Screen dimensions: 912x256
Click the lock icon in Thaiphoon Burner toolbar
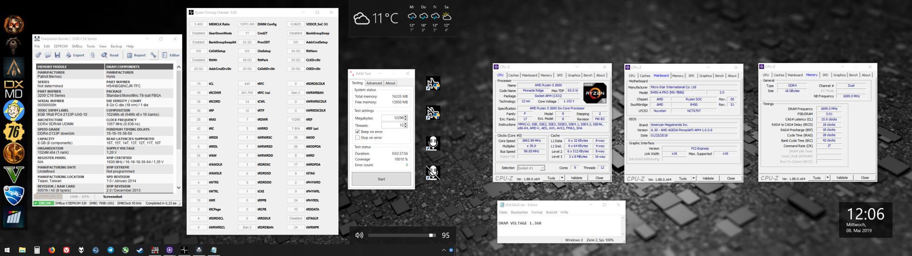(x=92, y=55)
